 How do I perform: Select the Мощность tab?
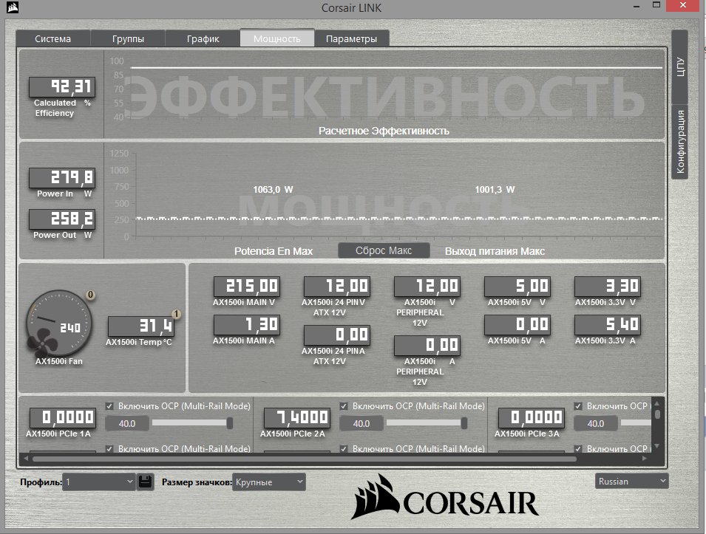click(x=277, y=38)
